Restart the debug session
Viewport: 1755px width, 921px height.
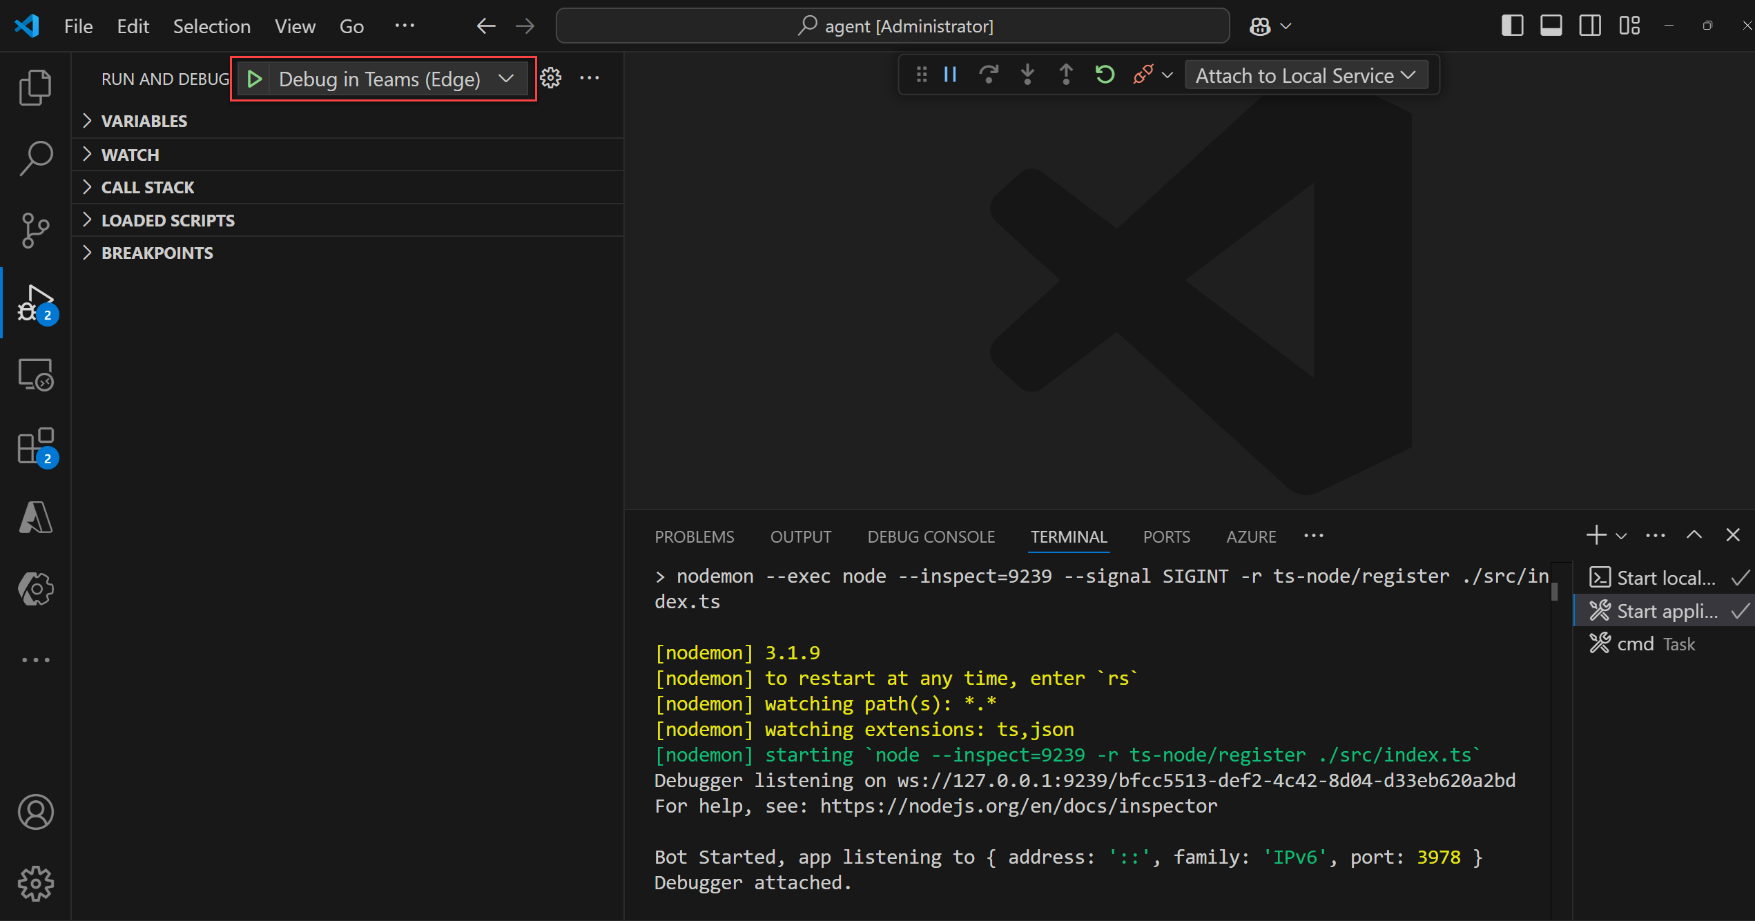click(1105, 75)
